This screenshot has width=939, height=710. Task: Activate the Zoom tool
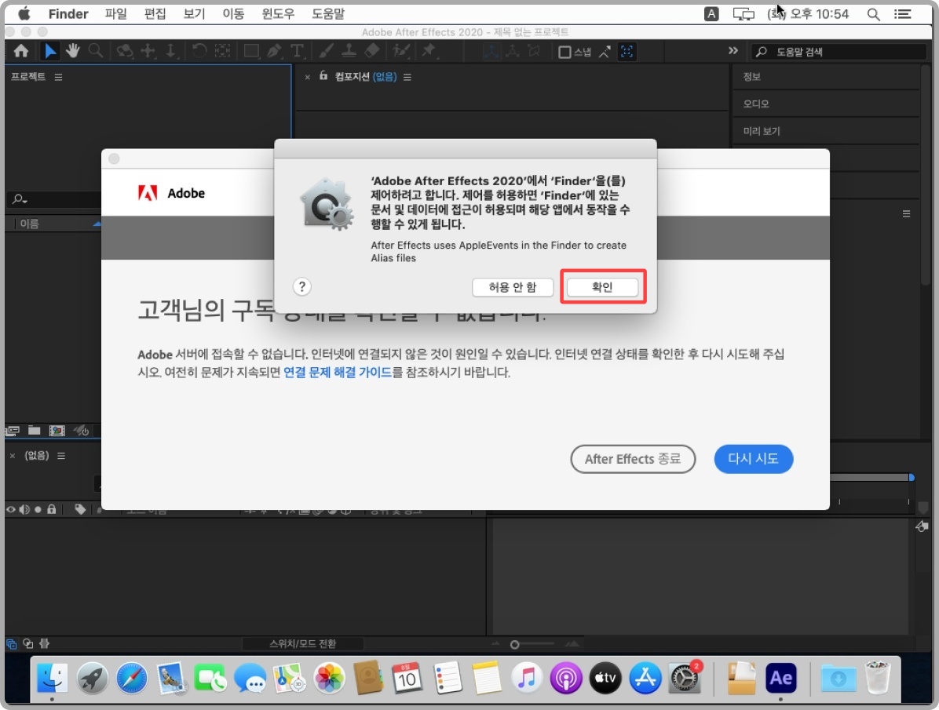click(x=95, y=51)
